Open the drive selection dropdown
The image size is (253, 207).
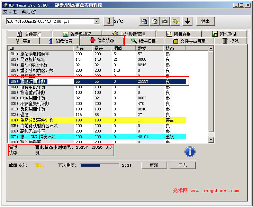[x=97, y=21]
